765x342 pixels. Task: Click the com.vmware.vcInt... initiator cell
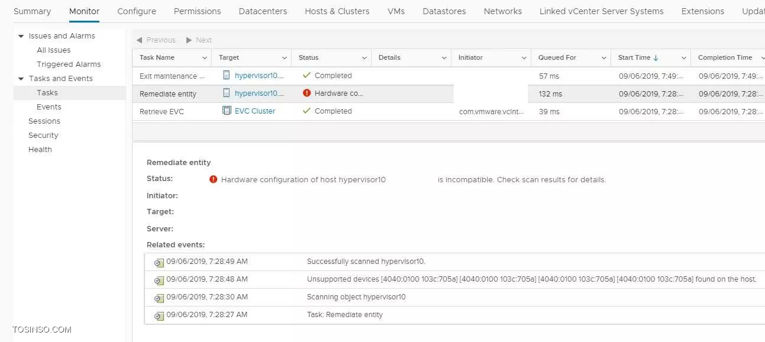[x=492, y=111]
